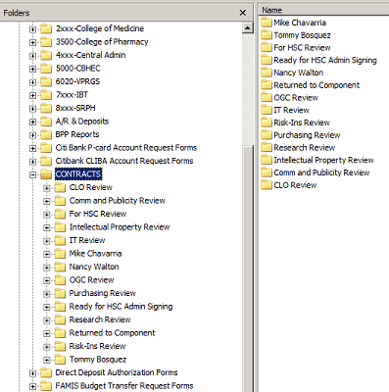Select Intellectual Property Review in Name list
This screenshot has width=389, height=392.
click(323, 160)
